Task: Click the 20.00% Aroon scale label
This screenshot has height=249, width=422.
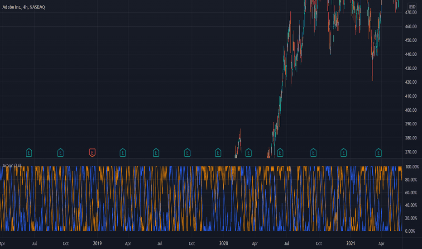Action: [411, 218]
